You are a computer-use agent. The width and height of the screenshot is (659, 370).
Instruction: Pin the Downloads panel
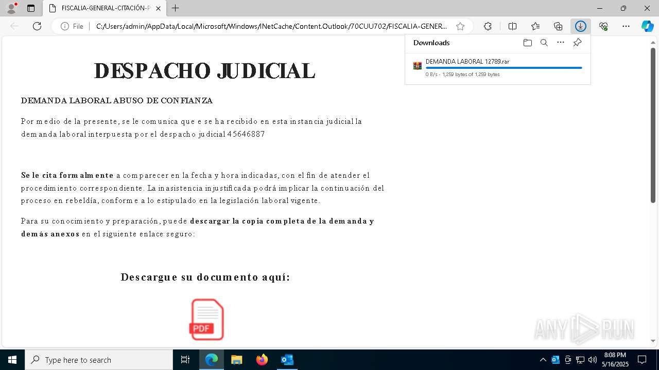point(578,43)
